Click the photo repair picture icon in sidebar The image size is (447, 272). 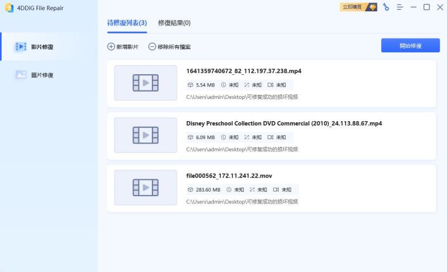click(21, 75)
